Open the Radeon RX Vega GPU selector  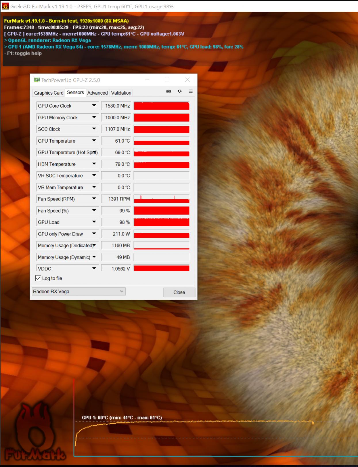tap(79, 291)
